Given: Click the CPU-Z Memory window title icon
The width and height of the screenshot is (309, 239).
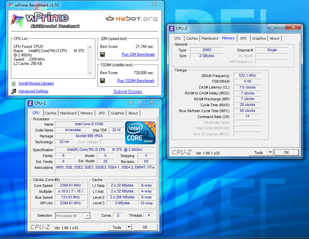Looking at the screenshot, I should [x=172, y=29].
